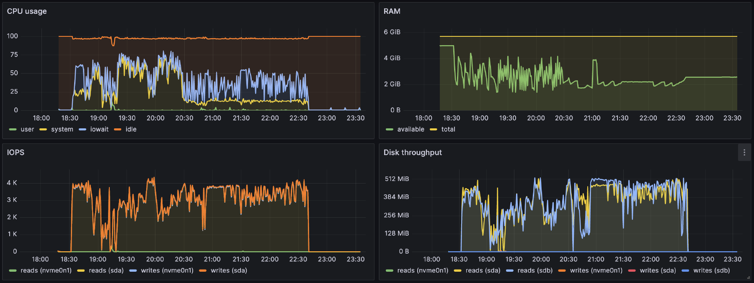The height and width of the screenshot is (283, 754).
Task: Open the RAM panel title menu
Action: (x=392, y=11)
